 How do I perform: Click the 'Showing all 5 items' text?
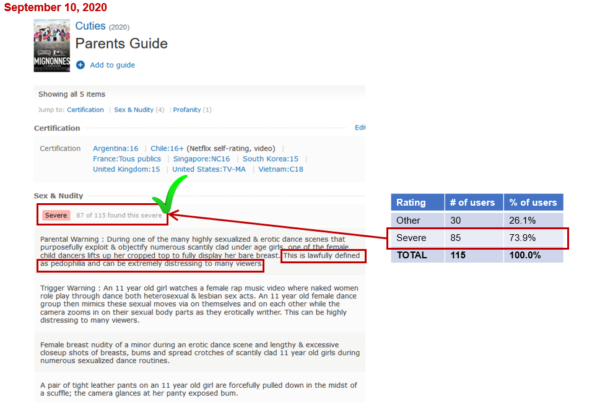[72, 94]
